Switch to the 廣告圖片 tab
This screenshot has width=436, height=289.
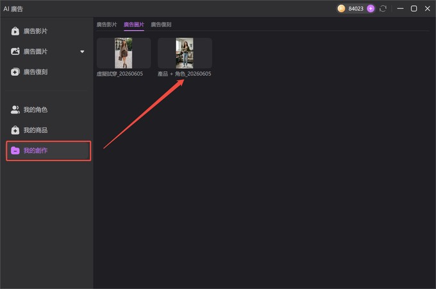134,24
